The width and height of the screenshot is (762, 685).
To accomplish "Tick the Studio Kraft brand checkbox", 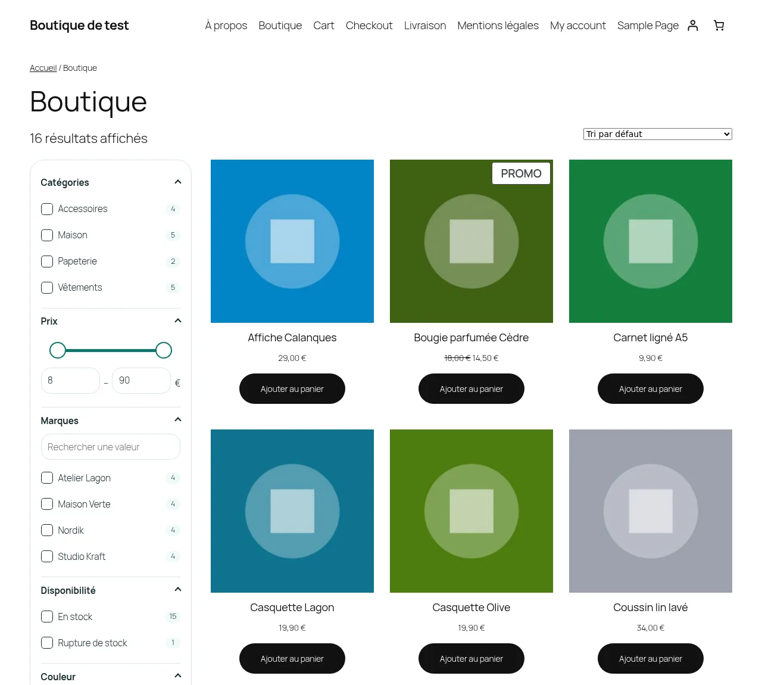I will click(47, 556).
